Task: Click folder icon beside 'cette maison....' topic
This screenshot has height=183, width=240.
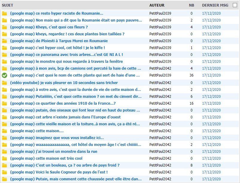Action: point(4,131)
